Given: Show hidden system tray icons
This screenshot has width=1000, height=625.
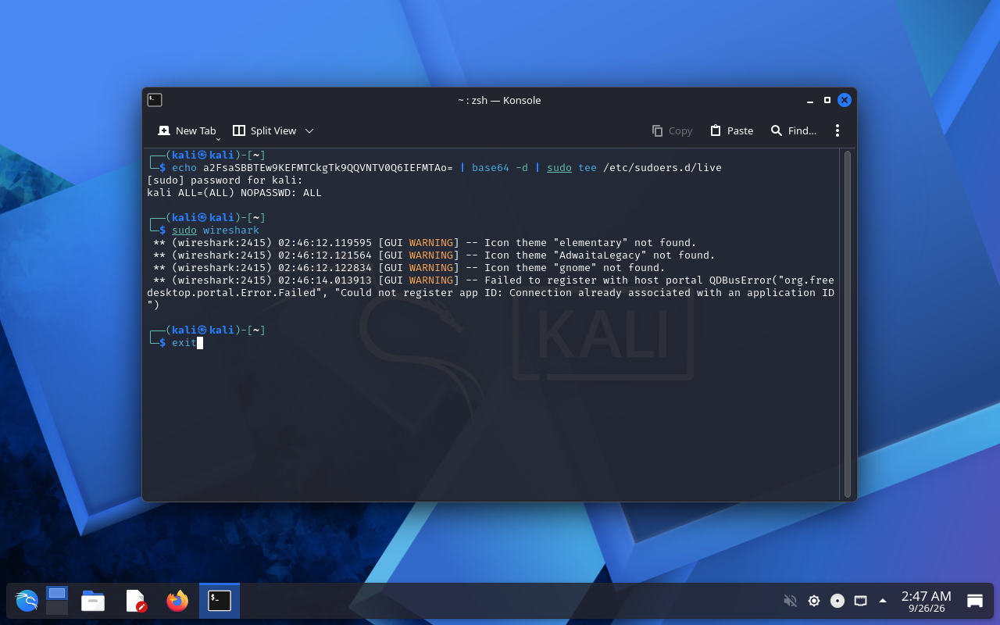Looking at the screenshot, I should [x=883, y=601].
